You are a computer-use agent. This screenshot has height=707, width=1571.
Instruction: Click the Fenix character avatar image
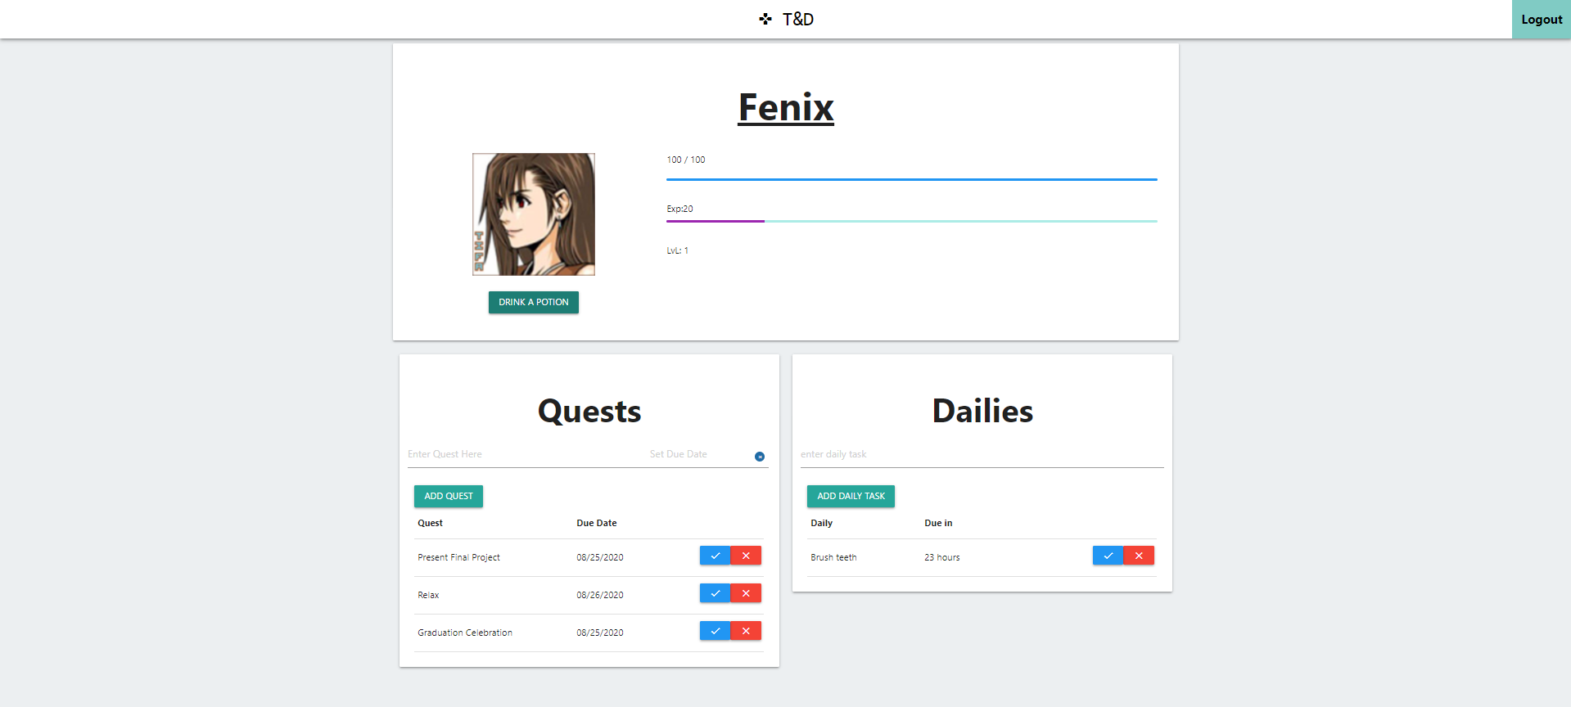point(534,214)
